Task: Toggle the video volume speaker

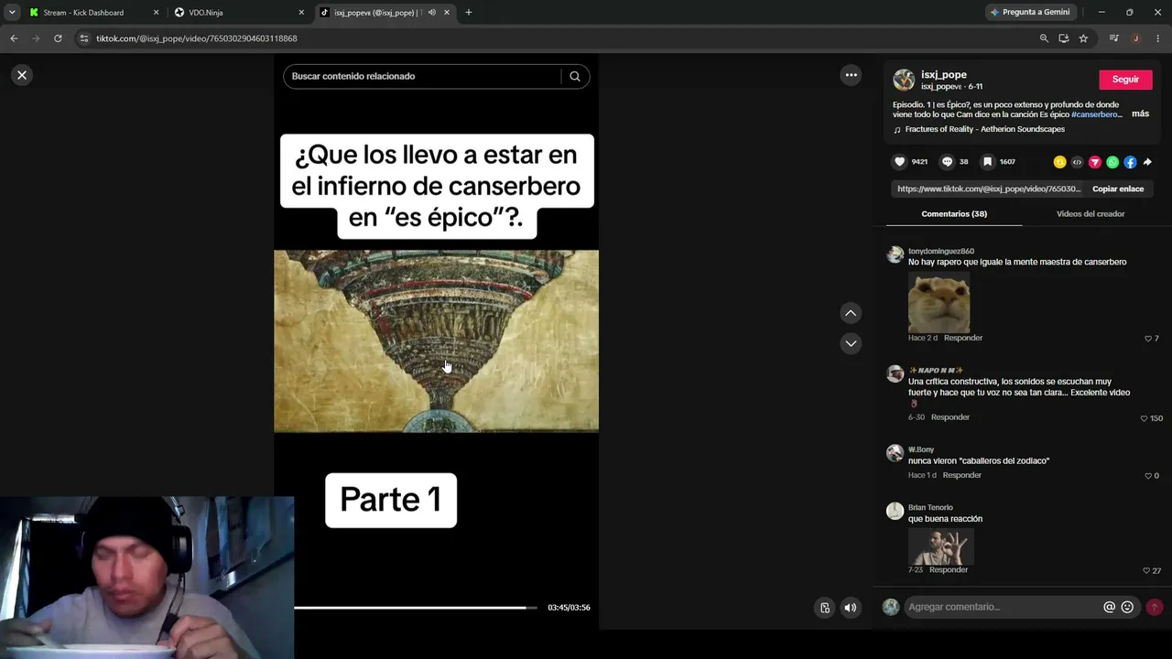Action: tap(851, 608)
